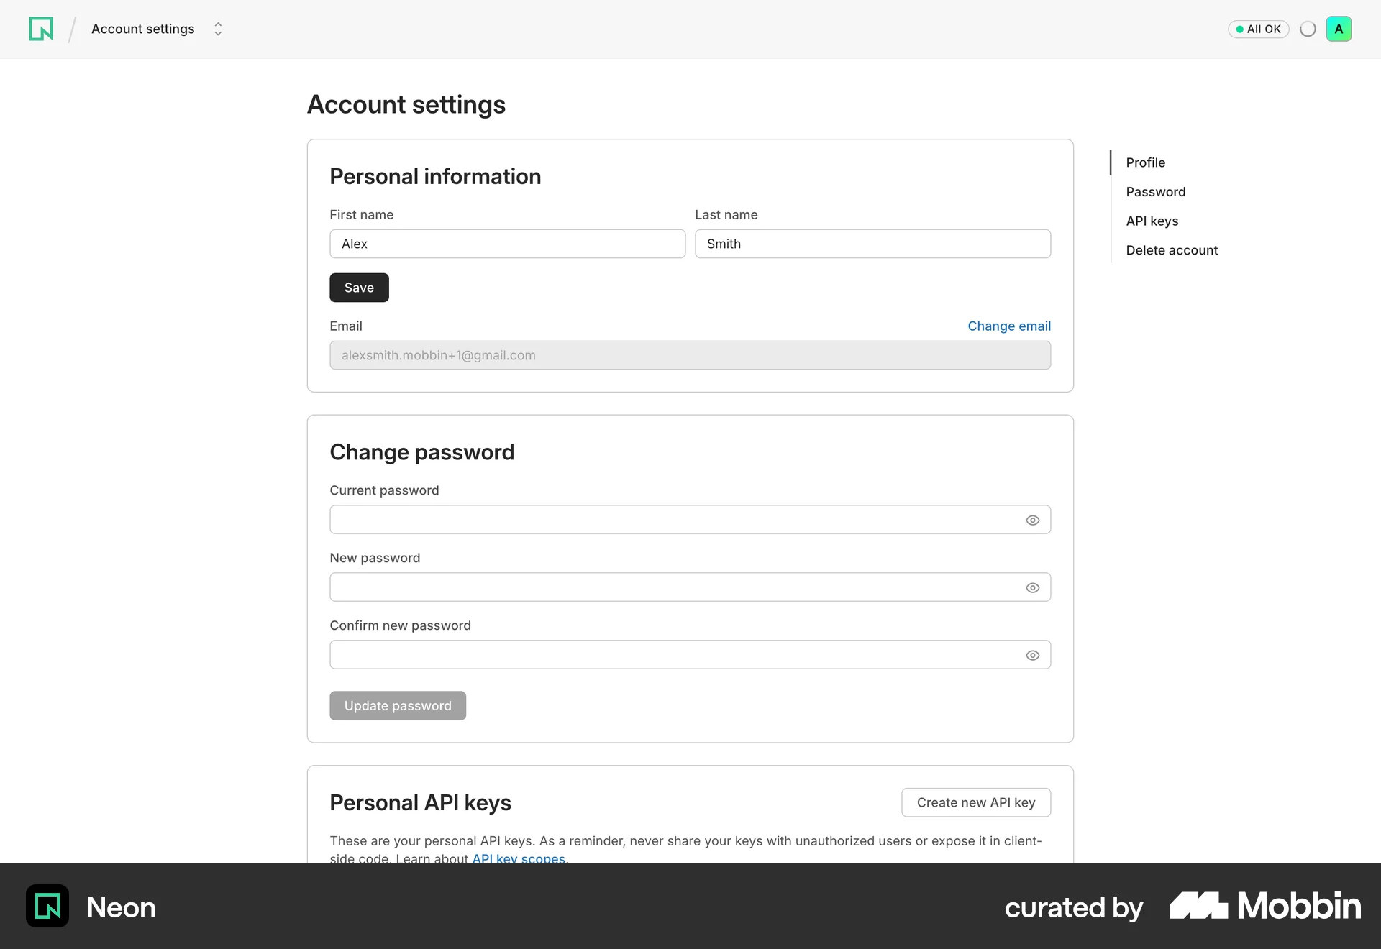The height and width of the screenshot is (949, 1381).
Task: Click the Account settings breadcrumb text
Action: pyautogui.click(x=142, y=29)
